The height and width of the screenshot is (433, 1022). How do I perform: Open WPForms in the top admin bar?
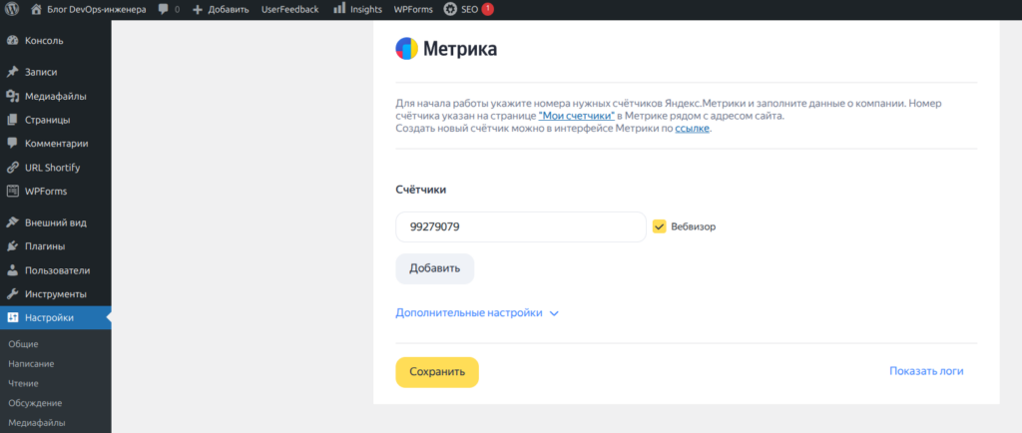(x=413, y=9)
